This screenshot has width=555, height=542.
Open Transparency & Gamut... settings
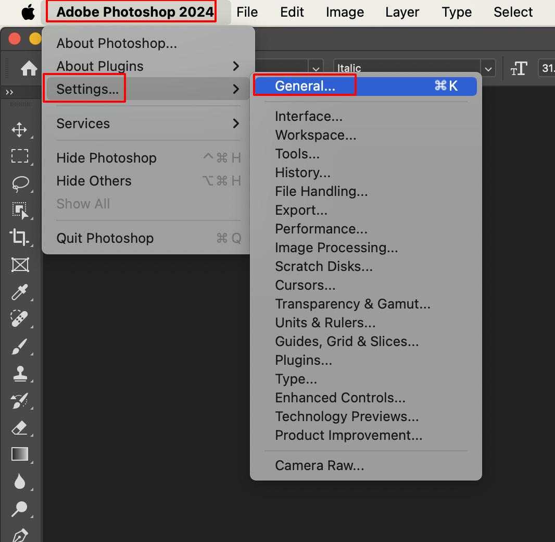coord(366,304)
